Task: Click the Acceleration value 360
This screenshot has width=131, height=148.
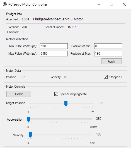Action: coord(99,119)
